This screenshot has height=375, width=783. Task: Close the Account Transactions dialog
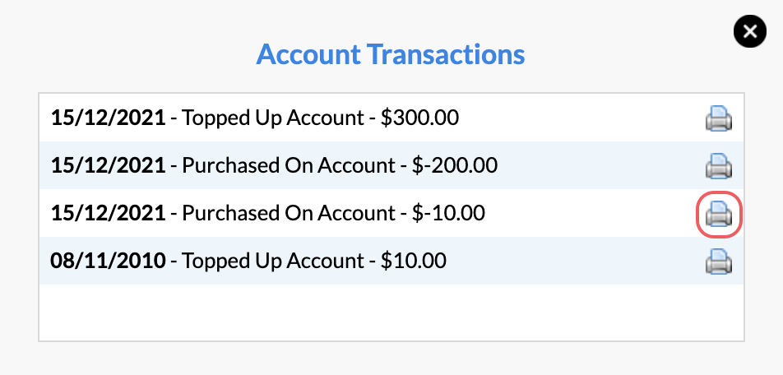(x=749, y=31)
